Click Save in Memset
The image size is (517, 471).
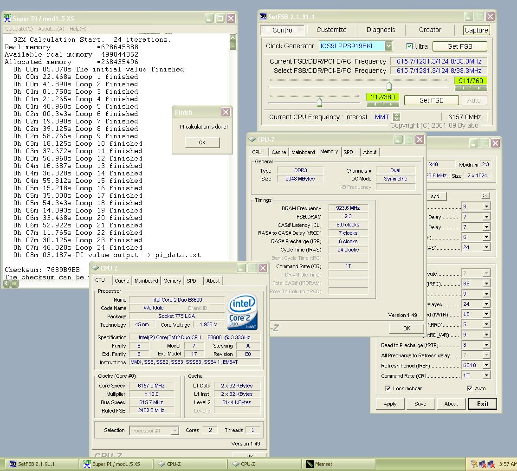click(420, 404)
